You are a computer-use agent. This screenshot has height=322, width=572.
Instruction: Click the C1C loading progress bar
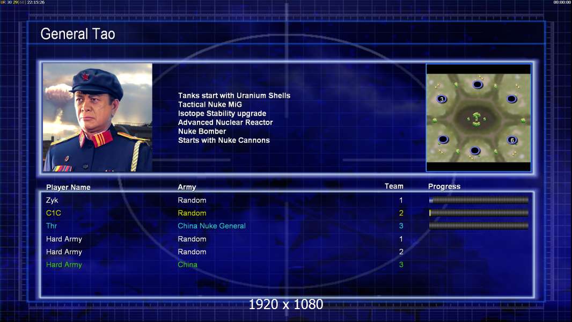[479, 213]
